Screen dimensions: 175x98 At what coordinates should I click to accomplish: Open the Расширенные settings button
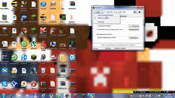(x=134, y=29)
